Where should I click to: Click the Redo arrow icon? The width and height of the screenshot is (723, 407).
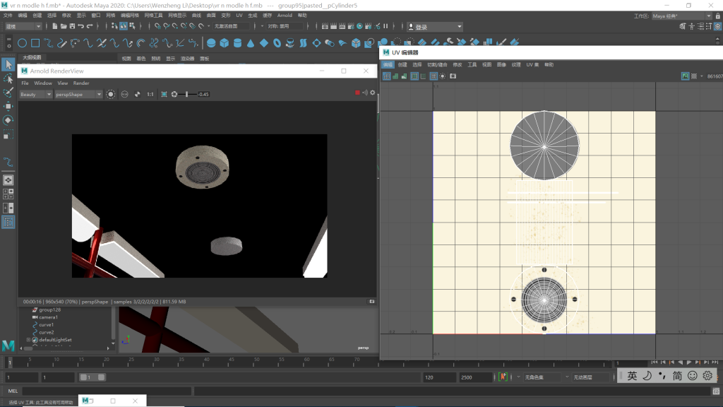click(90, 26)
